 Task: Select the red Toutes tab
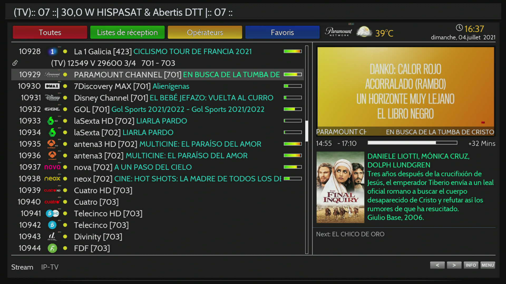click(50, 32)
